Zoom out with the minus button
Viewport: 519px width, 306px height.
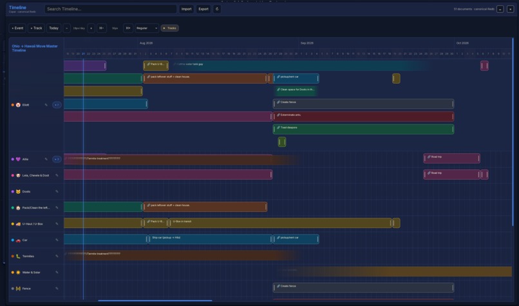click(x=66, y=28)
